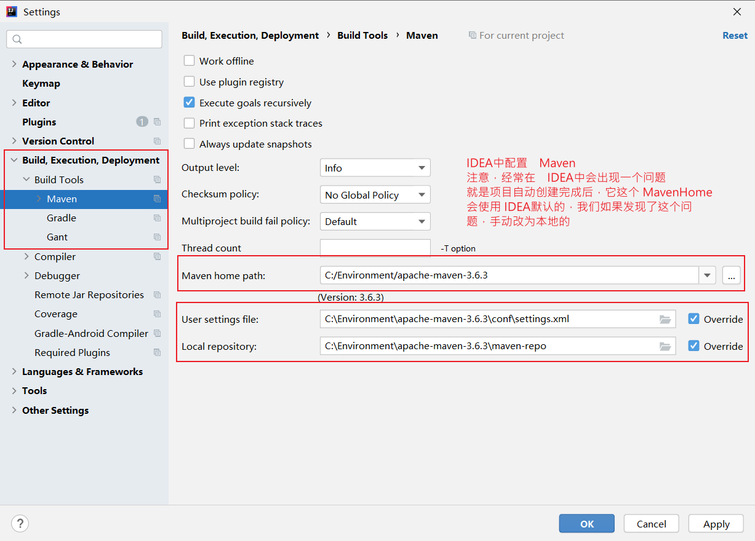Select Gant under Build Tools
The image size is (755, 541).
tap(57, 237)
